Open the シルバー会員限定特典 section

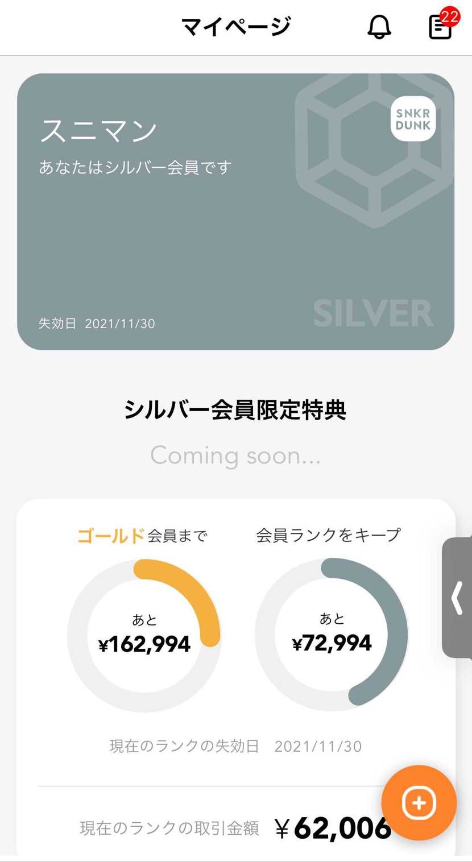(x=235, y=409)
